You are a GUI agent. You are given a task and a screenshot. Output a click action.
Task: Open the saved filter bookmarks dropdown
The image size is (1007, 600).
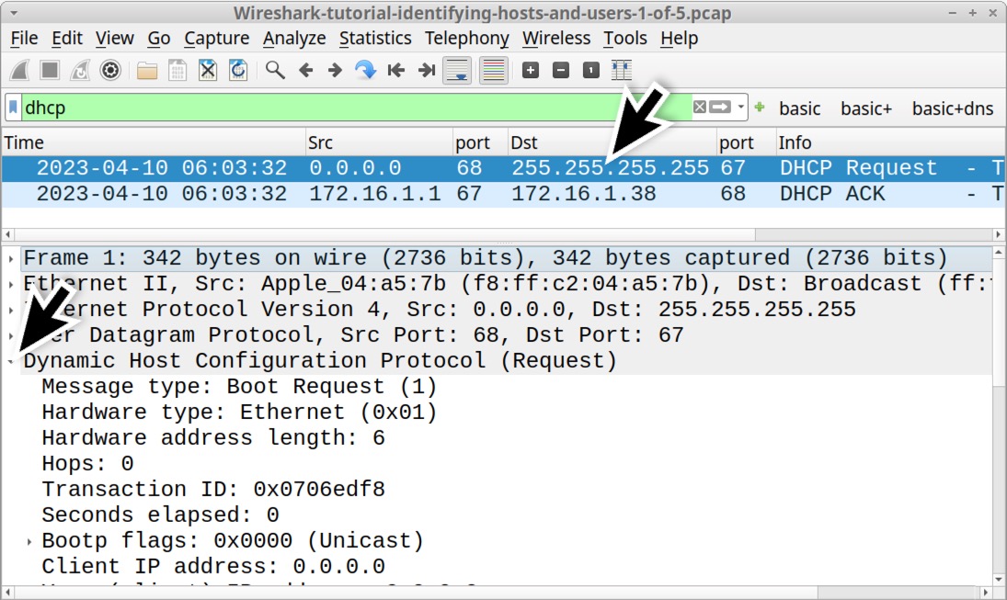click(11, 108)
